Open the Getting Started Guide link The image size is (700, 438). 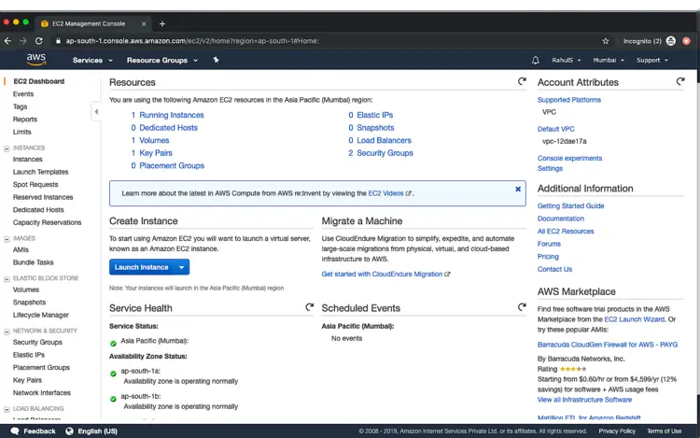coord(570,205)
